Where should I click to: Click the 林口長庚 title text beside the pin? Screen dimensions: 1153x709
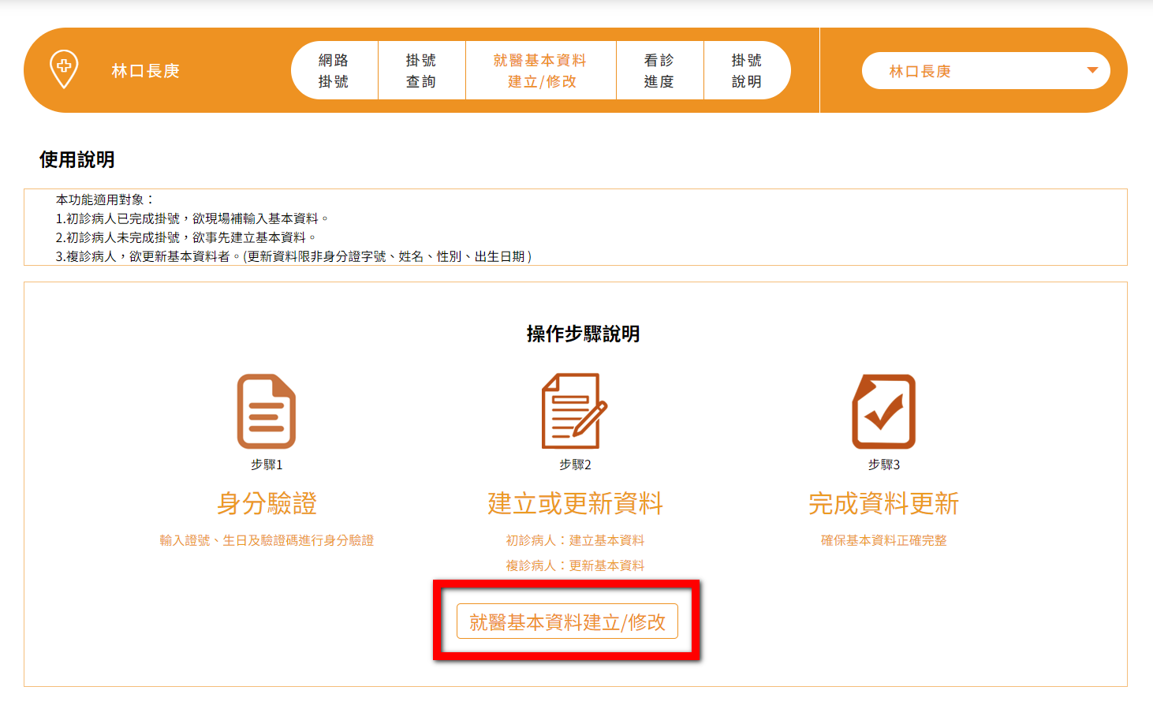(x=146, y=71)
